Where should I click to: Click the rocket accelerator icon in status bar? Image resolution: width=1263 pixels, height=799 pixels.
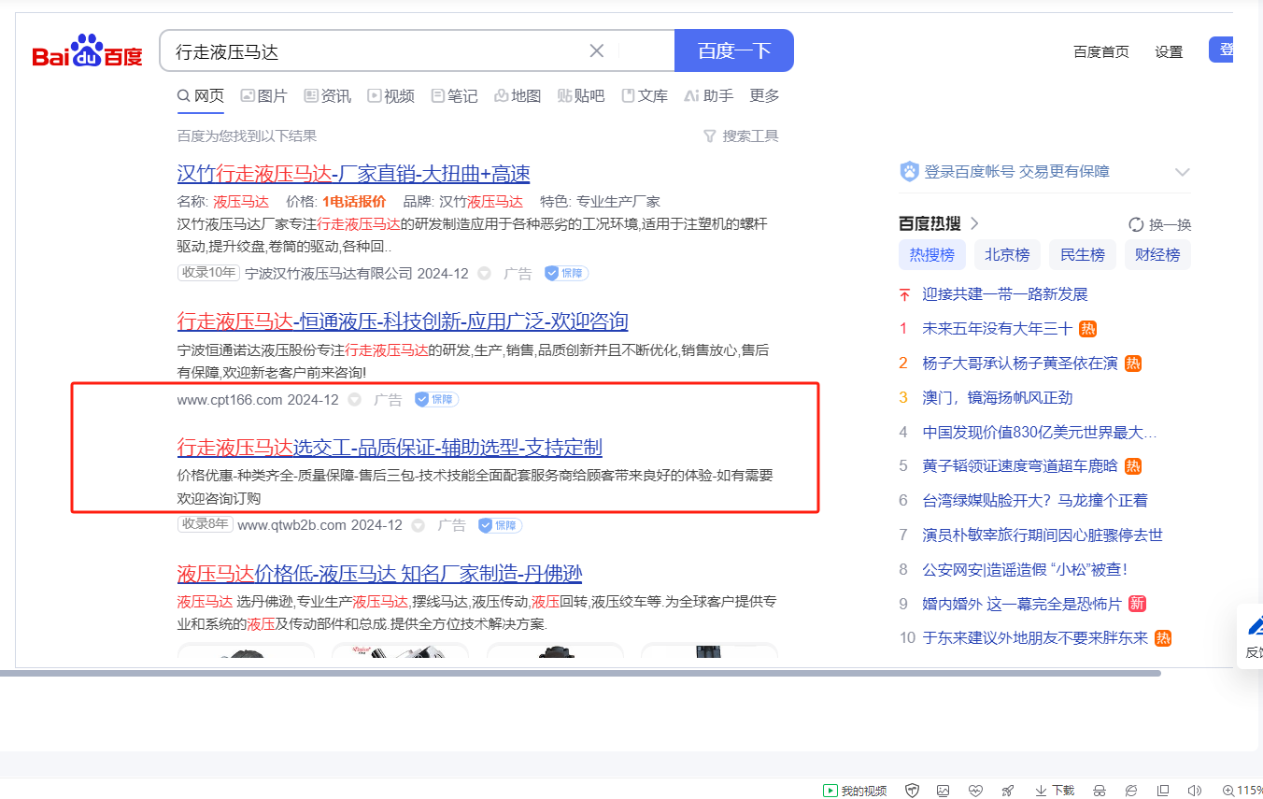1007,791
